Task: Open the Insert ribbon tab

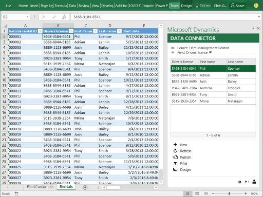Action: point(34,6)
